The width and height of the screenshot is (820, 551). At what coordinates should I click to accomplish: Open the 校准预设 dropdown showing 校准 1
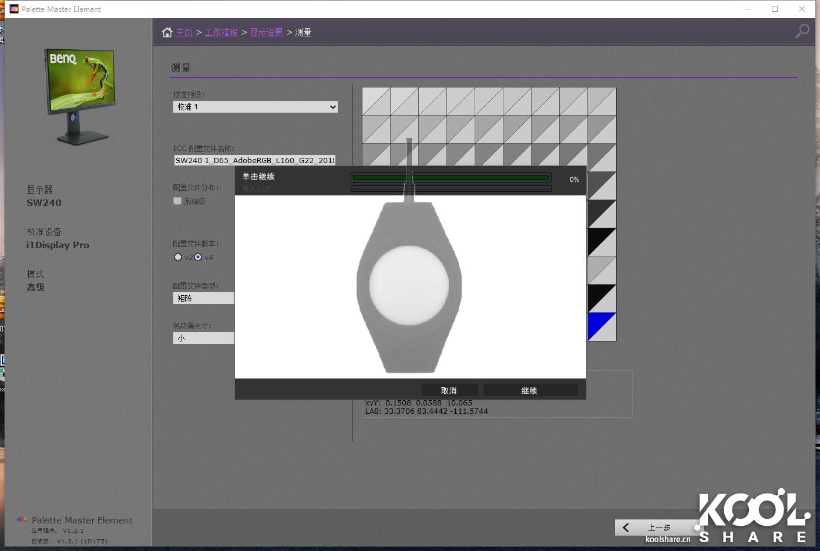(255, 107)
